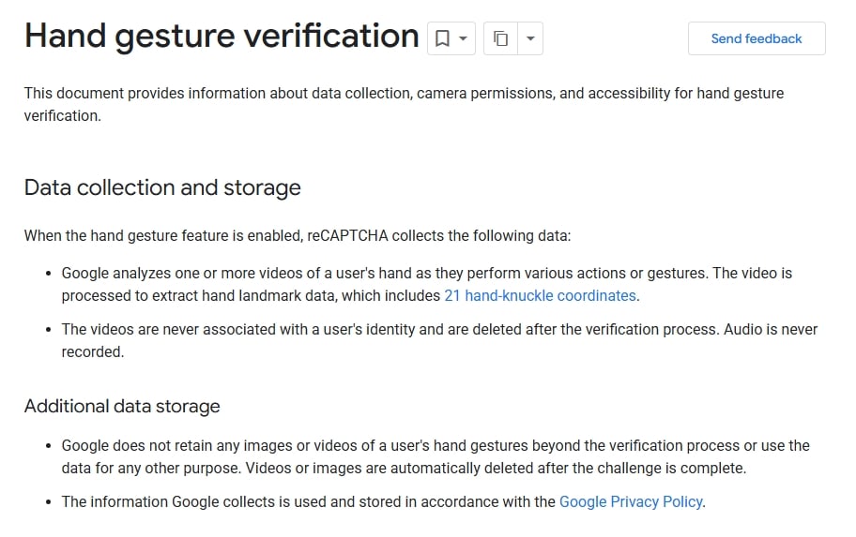Click the bullet text 'The information Google collects'
Screen dimensions: 856x537
click(383, 501)
